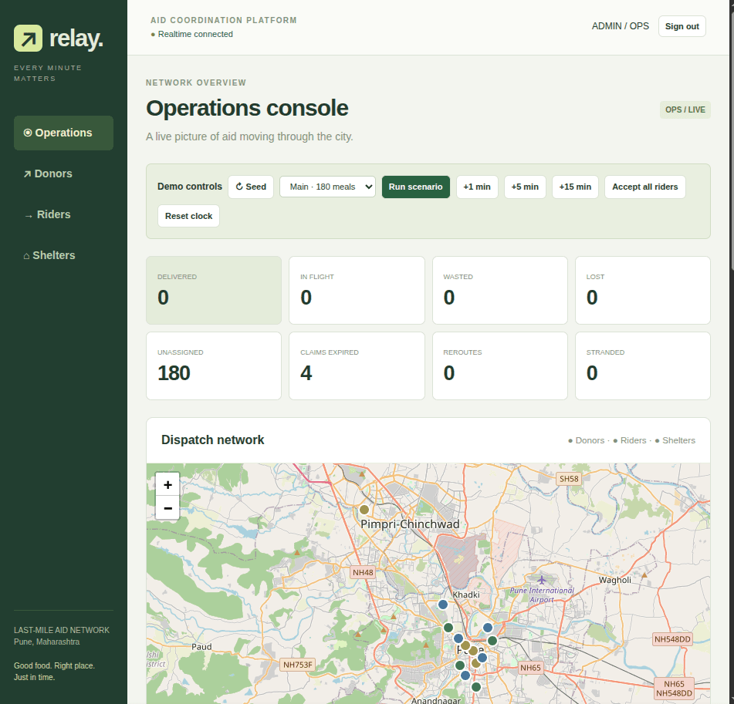Click Accept all riders
This screenshot has width=734, height=704.
click(x=645, y=187)
